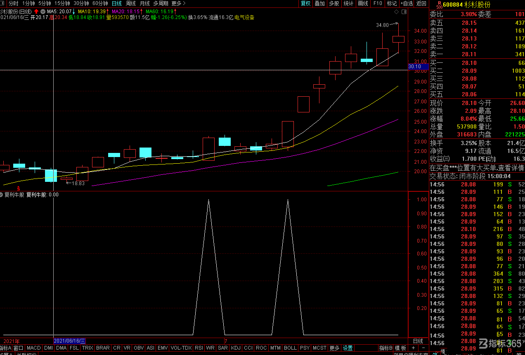The width and height of the screenshot is (525, 355).
Task: Select the PSY indicator tab
Action: [x=305, y=348]
